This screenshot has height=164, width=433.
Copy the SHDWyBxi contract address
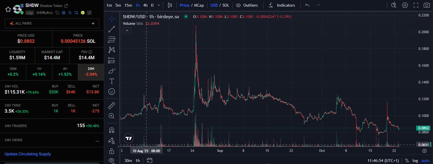(57, 13)
